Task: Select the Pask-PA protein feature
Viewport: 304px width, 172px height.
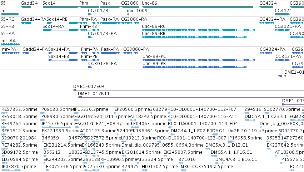Action: tap(110, 53)
